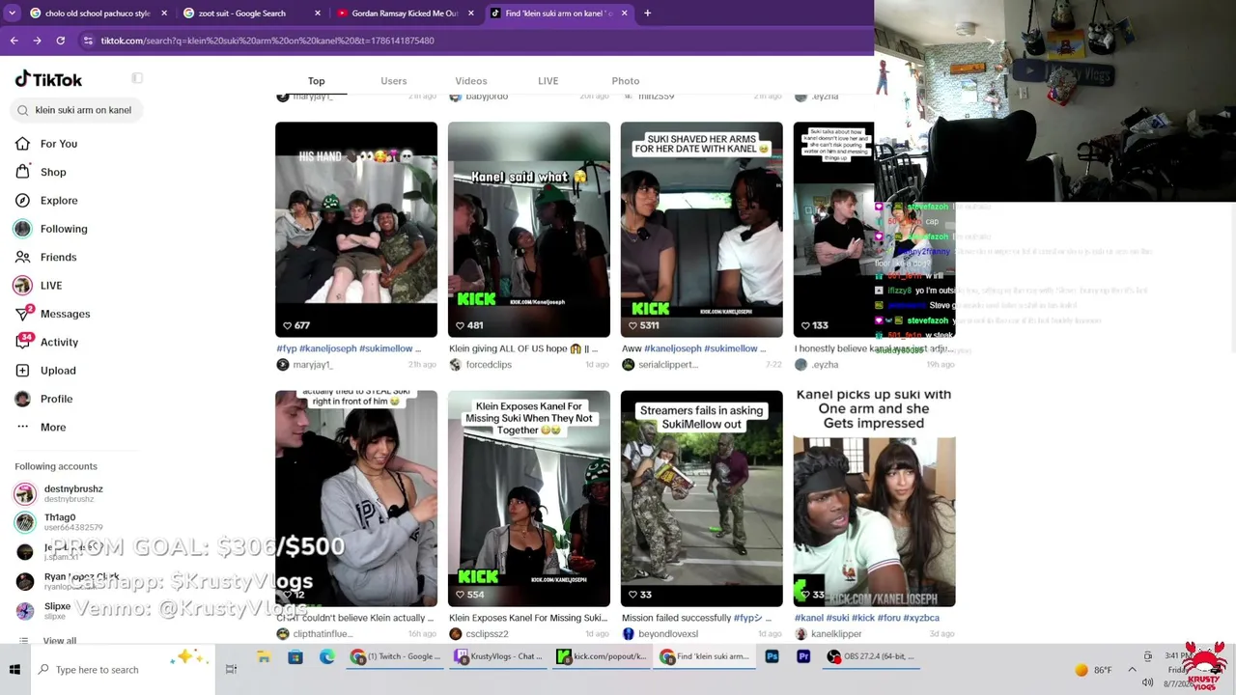Open Microsoft Edge from the taskbar
Image resolution: width=1236 pixels, height=695 pixels.
[x=327, y=657]
